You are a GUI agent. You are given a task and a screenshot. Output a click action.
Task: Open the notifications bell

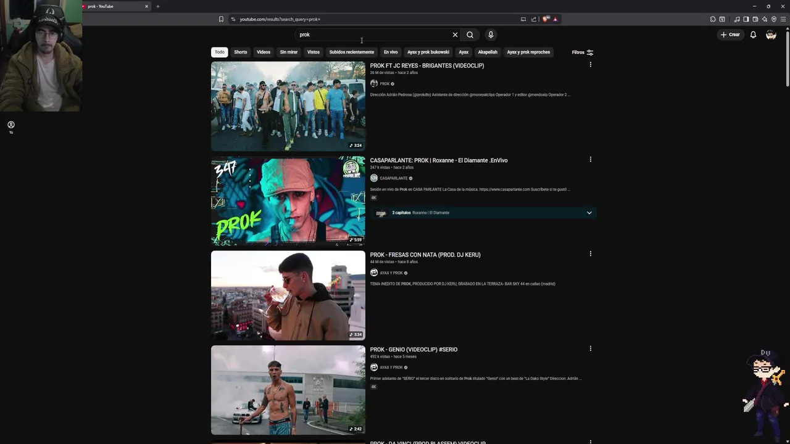pyautogui.click(x=753, y=35)
